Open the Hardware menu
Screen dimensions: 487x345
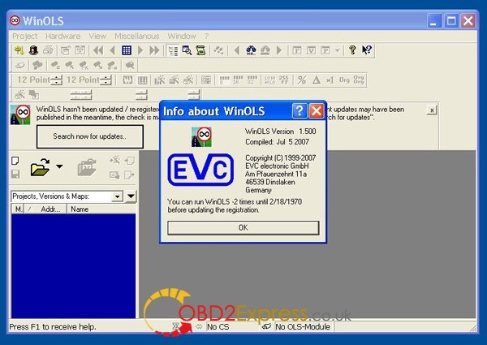click(63, 37)
